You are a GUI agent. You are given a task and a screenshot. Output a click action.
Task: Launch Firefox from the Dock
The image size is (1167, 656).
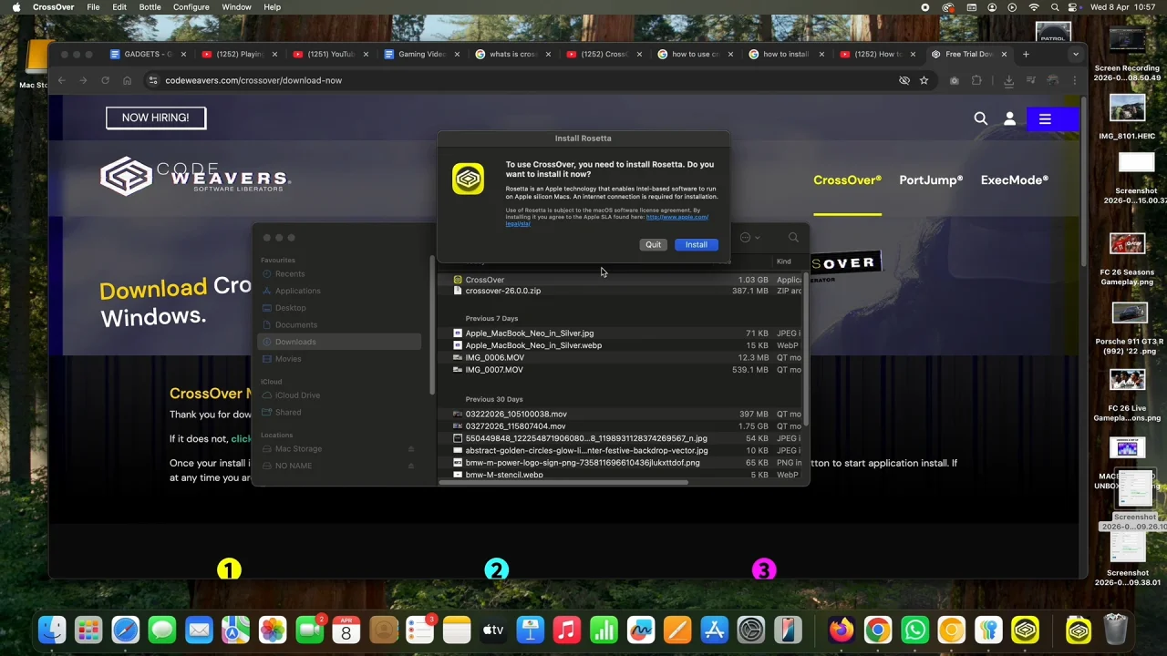click(x=841, y=629)
